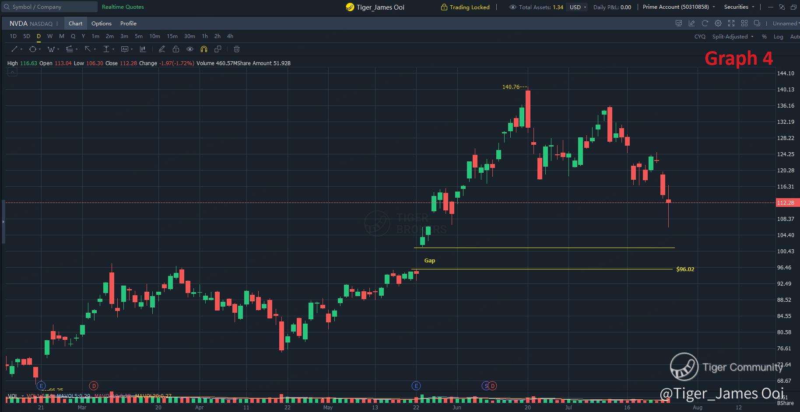Select the wave pattern drawing tool
Viewport: 800px width, 412px height.
pos(51,49)
